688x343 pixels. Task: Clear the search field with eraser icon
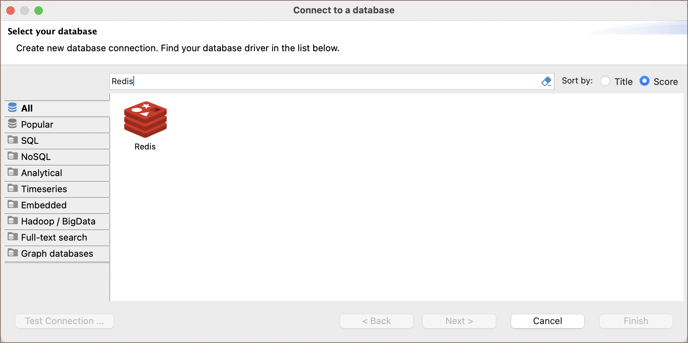[546, 81]
